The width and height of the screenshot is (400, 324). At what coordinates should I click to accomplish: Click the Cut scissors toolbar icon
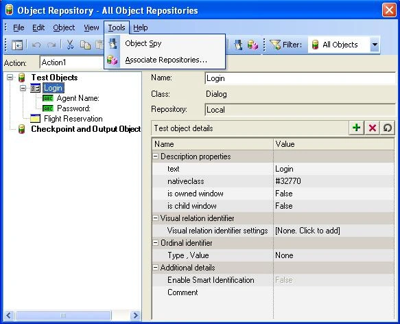coord(70,45)
